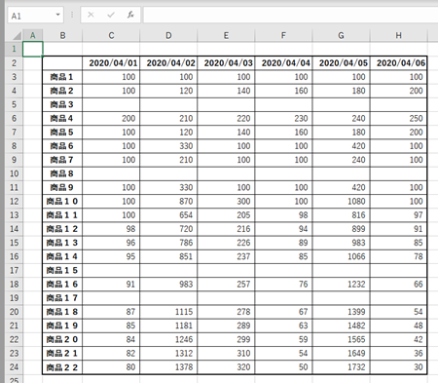The image size is (438, 383).
Task: Click cell with value 1649
Action: pos(341,353)
